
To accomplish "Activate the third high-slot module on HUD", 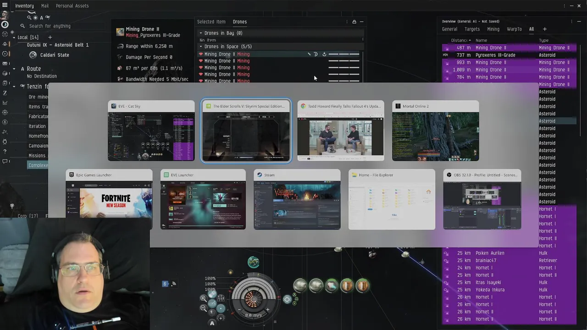I will (331, 286).
